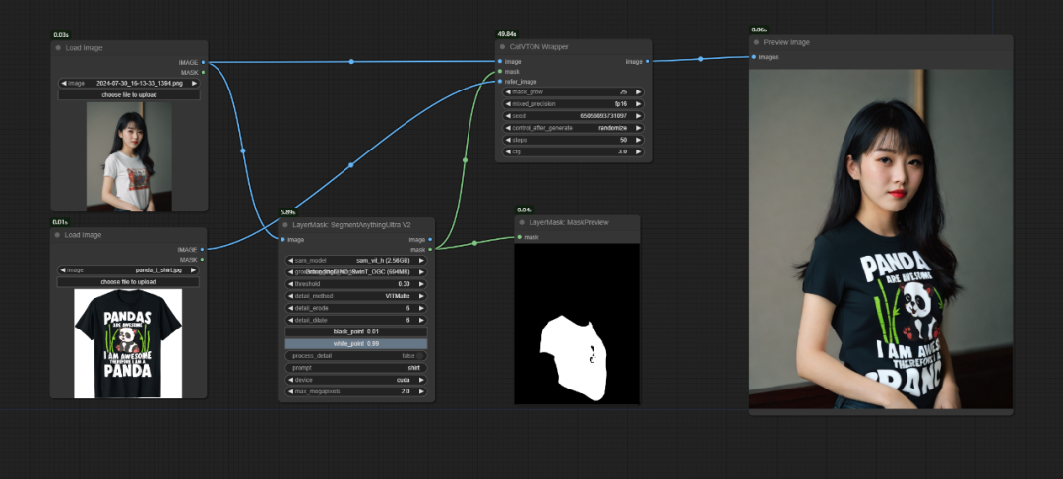Click the collapse dot on the top Load Image node
This screenshot has width=1063, height=479.
[x=58, y=48]
